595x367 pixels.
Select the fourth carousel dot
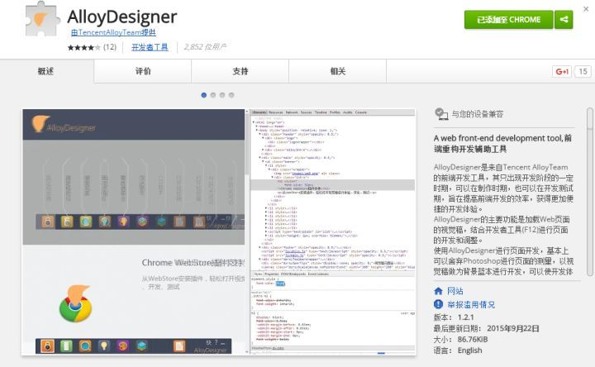(x=231, y=95)
